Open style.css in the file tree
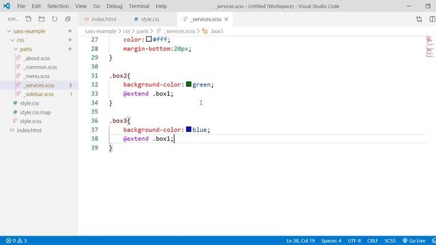This screenshot has height=245, width=436. click(x=29, y=103)
